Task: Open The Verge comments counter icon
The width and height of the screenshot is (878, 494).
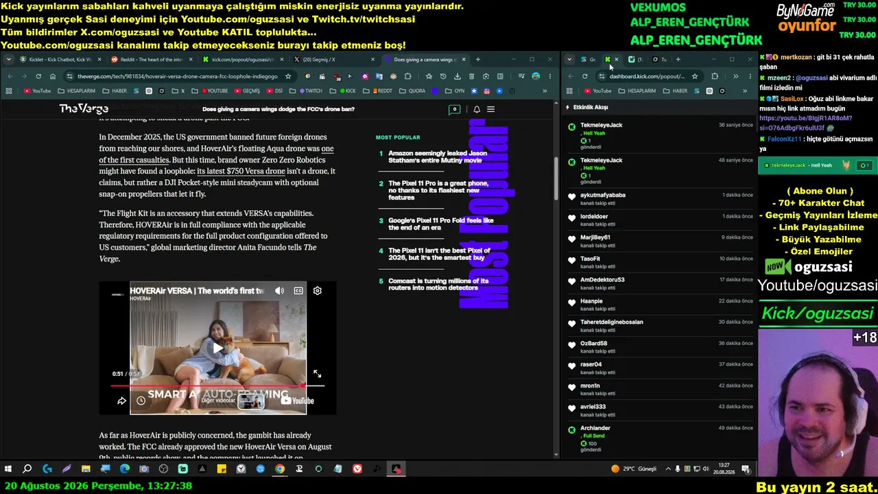Action: pos(454,109)
